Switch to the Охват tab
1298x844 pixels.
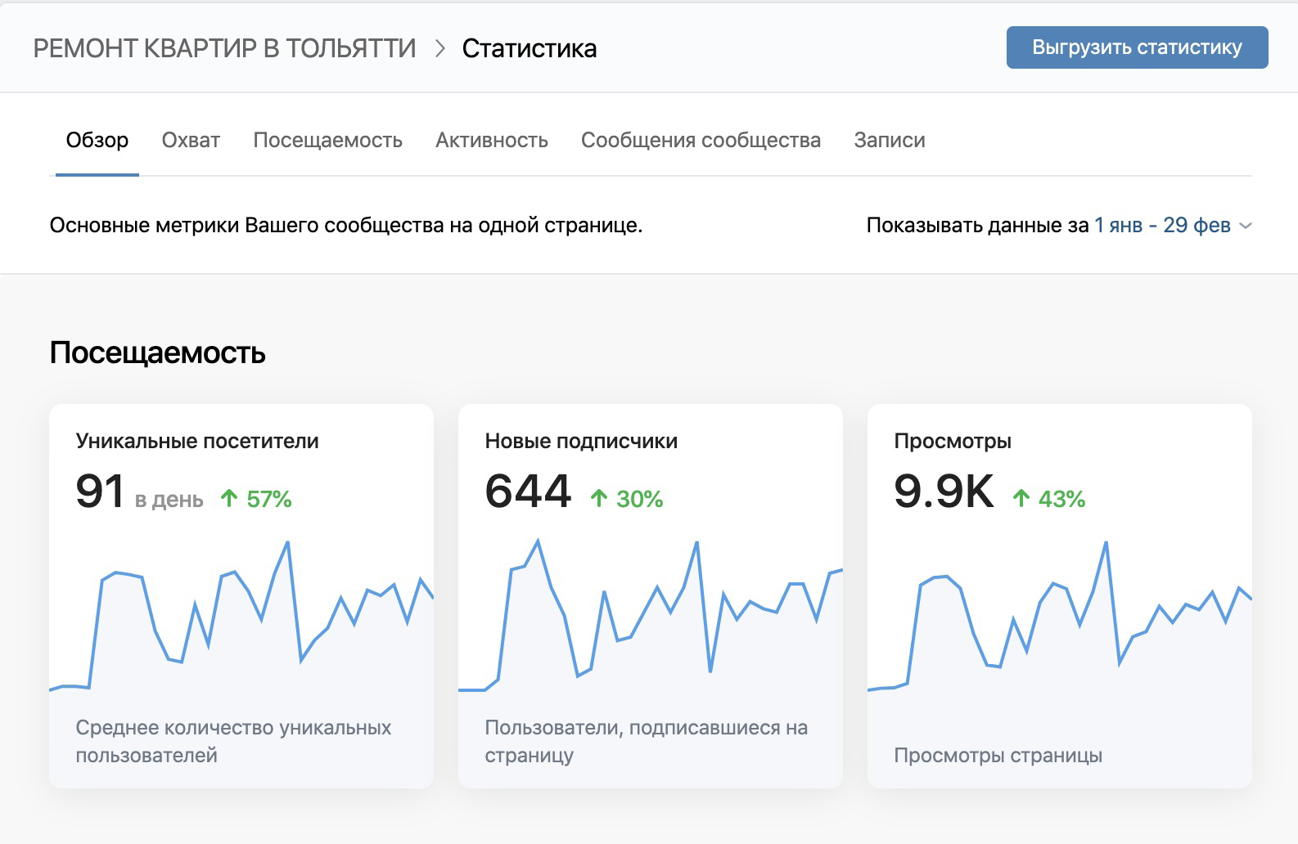click(191, 140)
